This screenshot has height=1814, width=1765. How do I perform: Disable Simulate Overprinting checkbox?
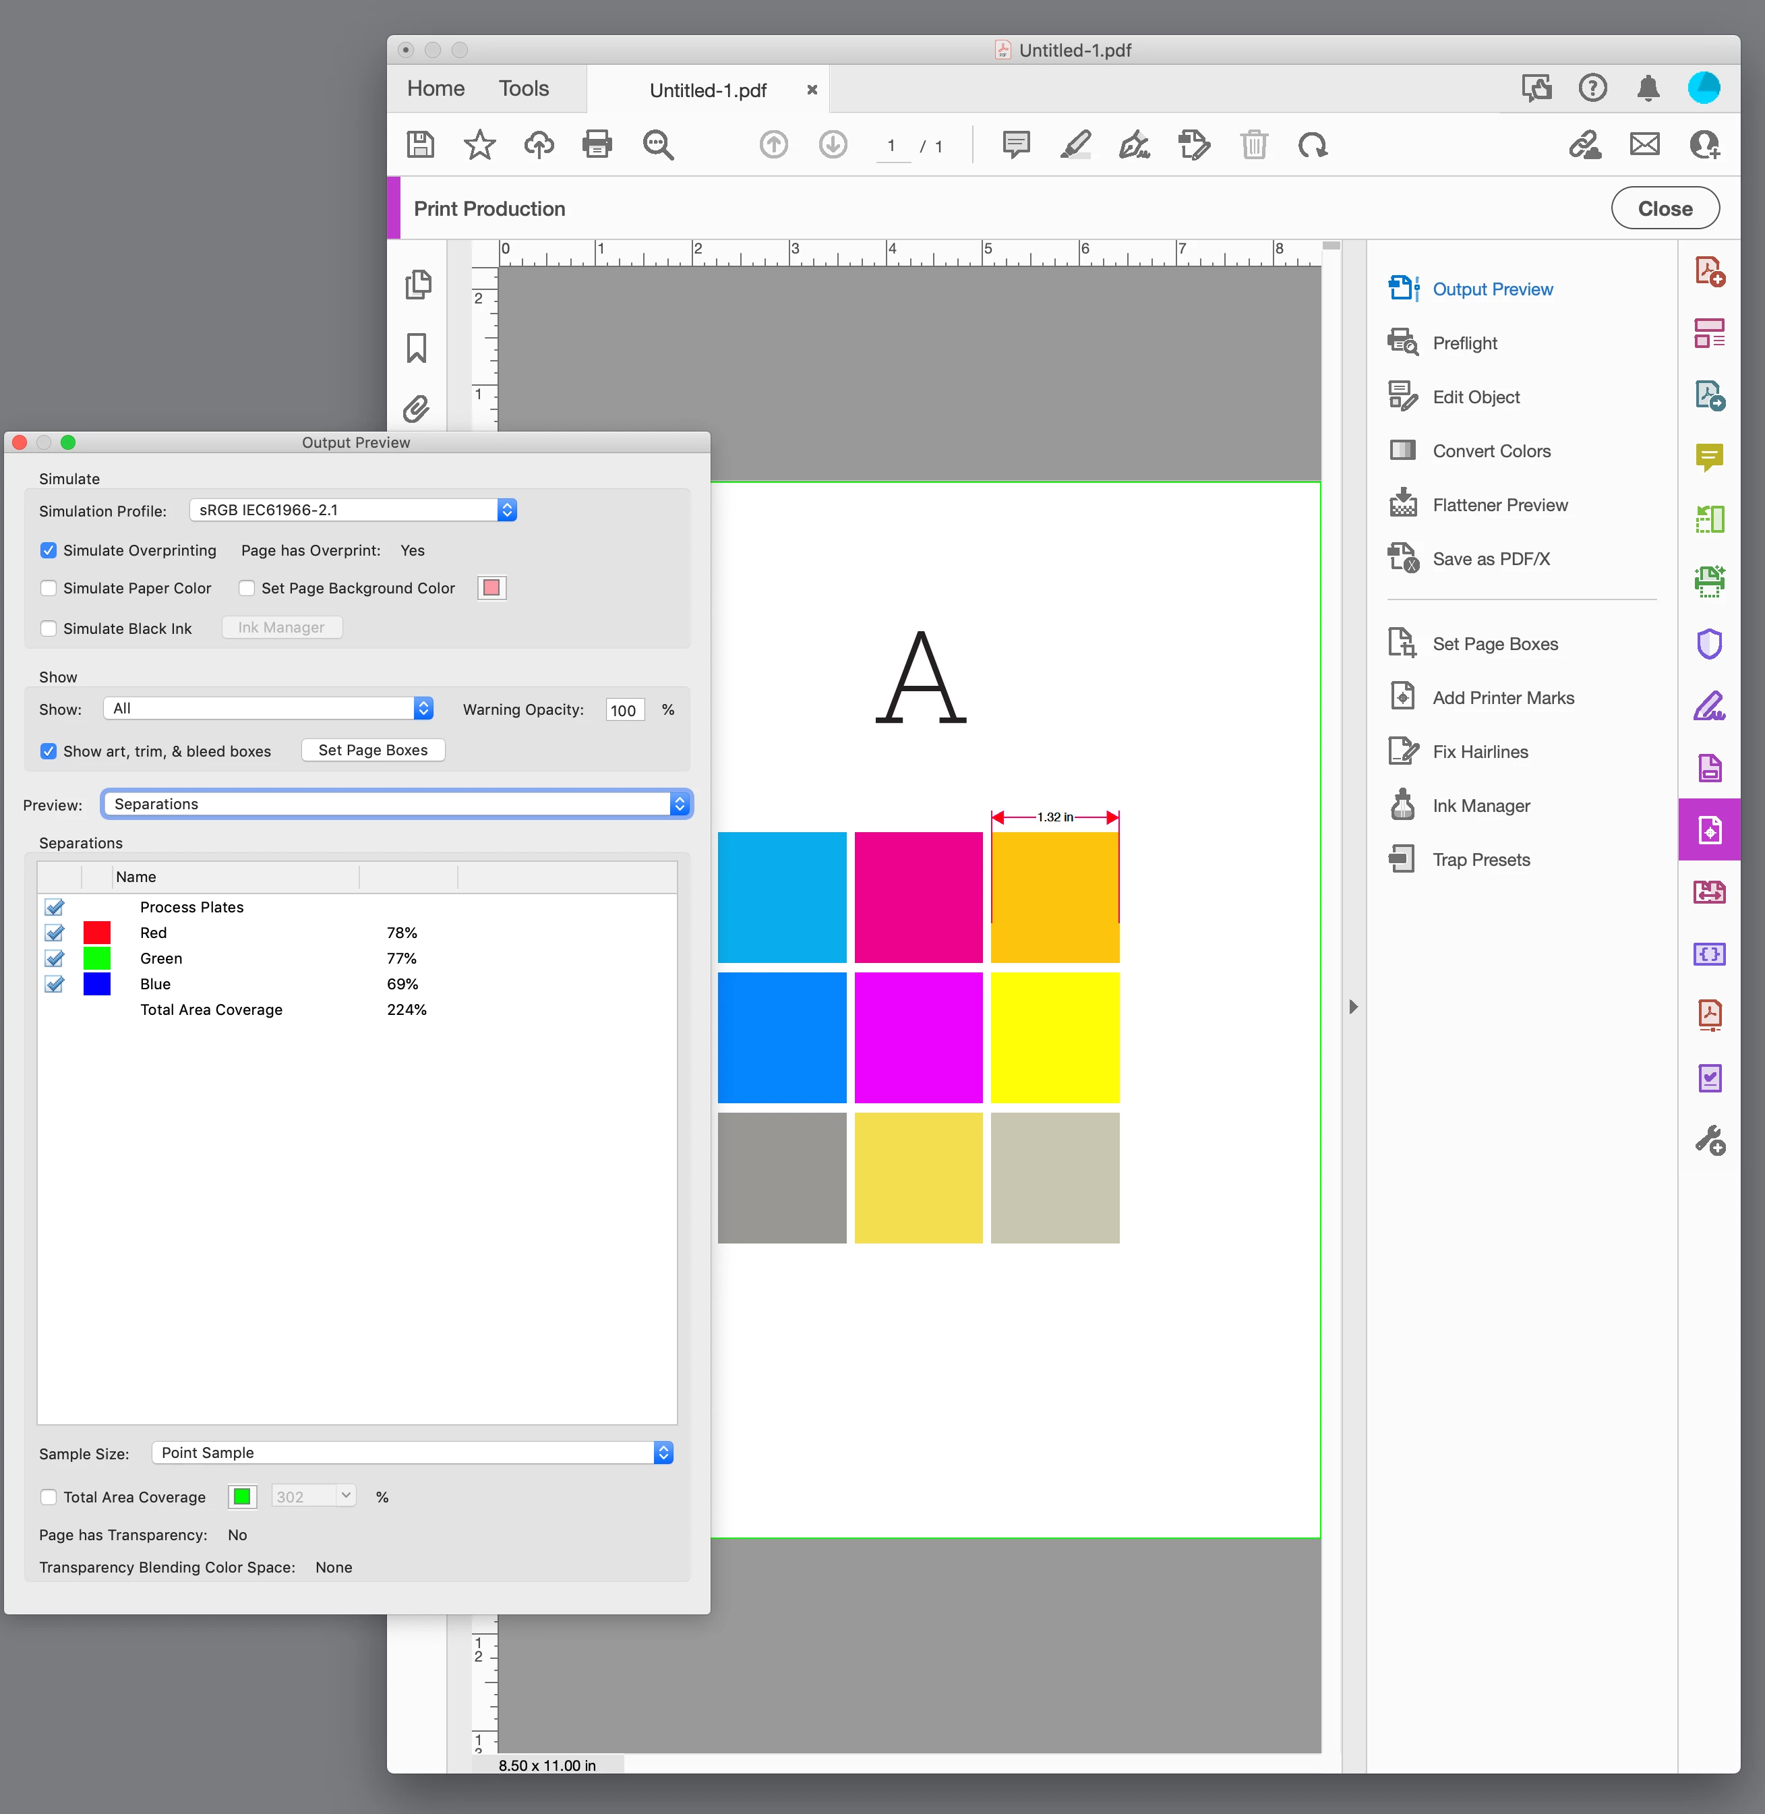(x=49, y=550)
